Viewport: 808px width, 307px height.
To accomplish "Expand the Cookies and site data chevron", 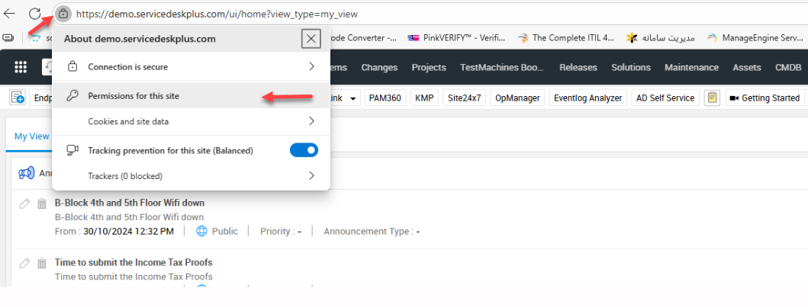I will (x=311, y=121).
